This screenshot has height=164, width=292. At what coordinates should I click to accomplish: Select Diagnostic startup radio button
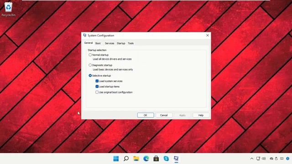90,65
